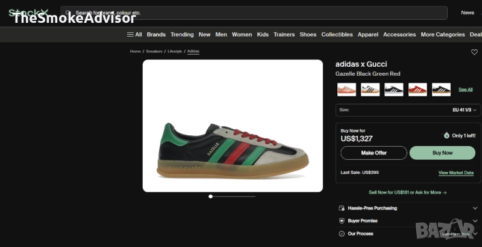The height and width of the screenshot is (247, 482).
Task: Click the Our Process checkmark icon
Action: 342,233
